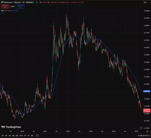The width and height of the screenshot is (151, 138).
Task: Select the 1D time range
Action: (x=3, y=136)
